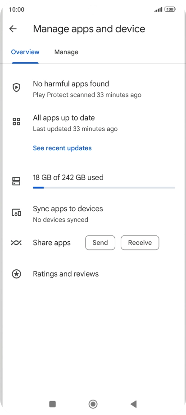186x415 pixels.
Task: Tap the apps grid icon
Action: [x=16, y=121]
